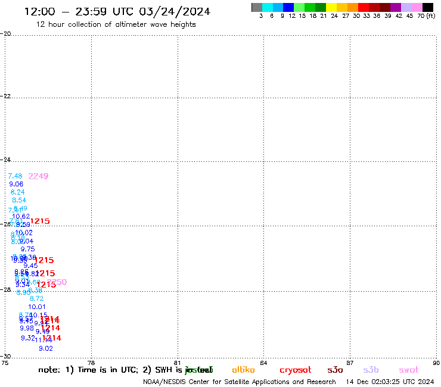Click the title '12:00 – 23:59 UTC 03/24/2024'
Screen dimensions: 441x387
(117, 12)
